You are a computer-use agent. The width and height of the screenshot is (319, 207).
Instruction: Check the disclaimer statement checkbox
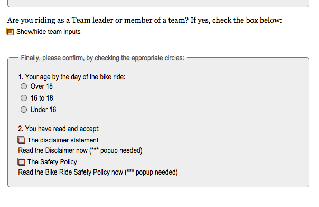point(21,140)
